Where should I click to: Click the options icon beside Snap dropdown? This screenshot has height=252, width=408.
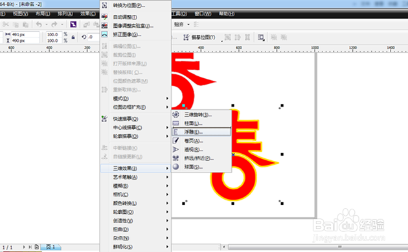tap(196, 25)
